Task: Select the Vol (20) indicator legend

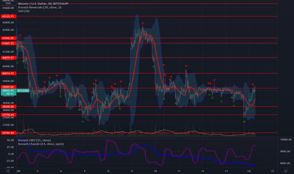Action: pos(24,11)
